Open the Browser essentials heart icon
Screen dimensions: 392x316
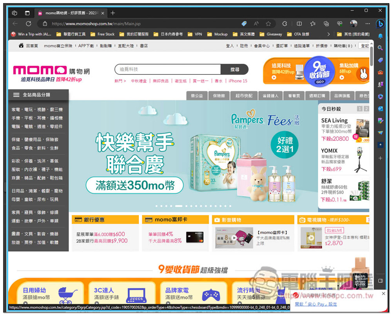[339, 23]
